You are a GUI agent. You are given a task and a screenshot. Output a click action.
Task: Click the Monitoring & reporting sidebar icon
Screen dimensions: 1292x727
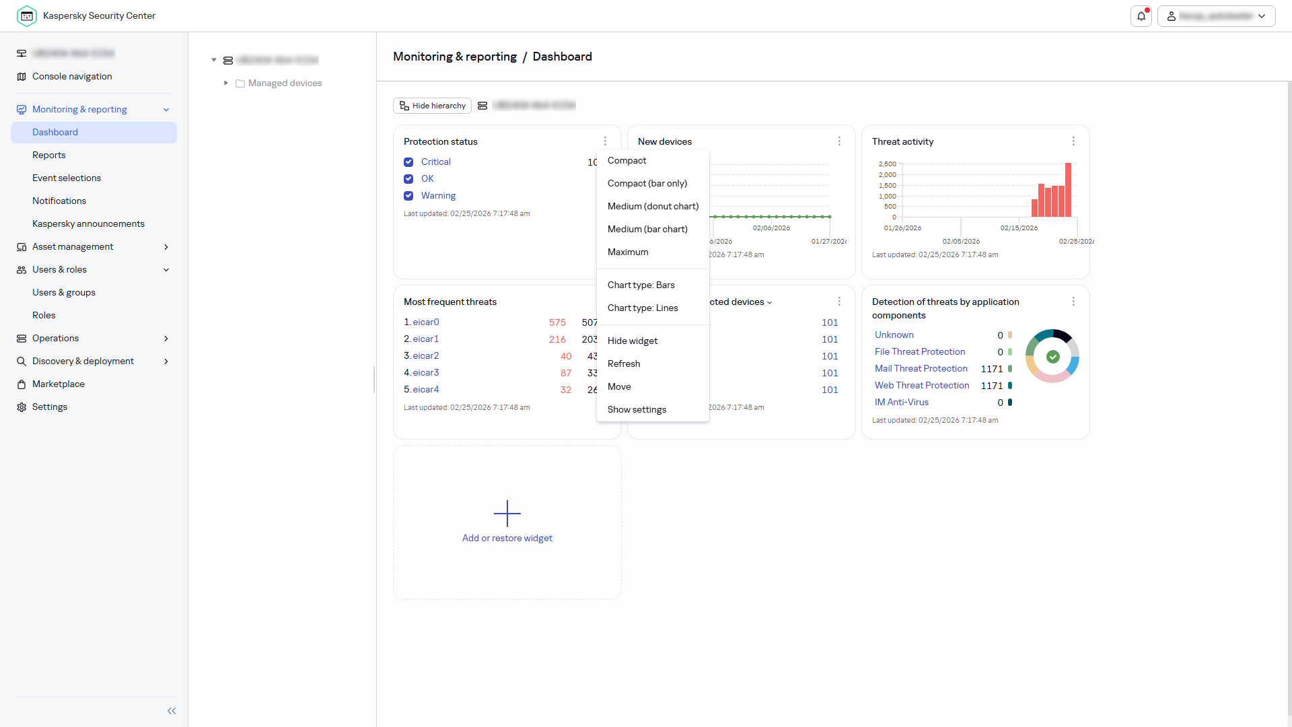click(22, 110)
